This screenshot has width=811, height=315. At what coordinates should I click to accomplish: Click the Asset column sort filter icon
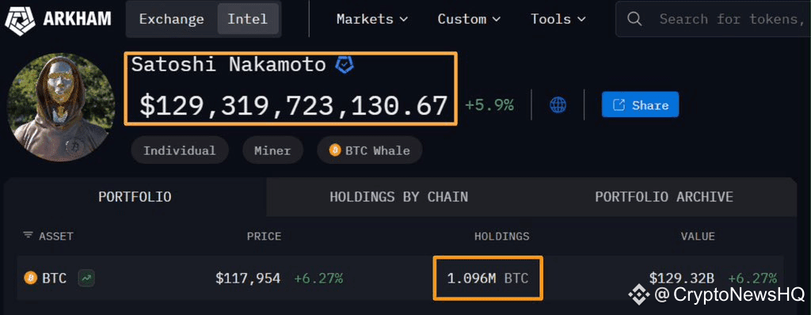(x=28, y=236)
